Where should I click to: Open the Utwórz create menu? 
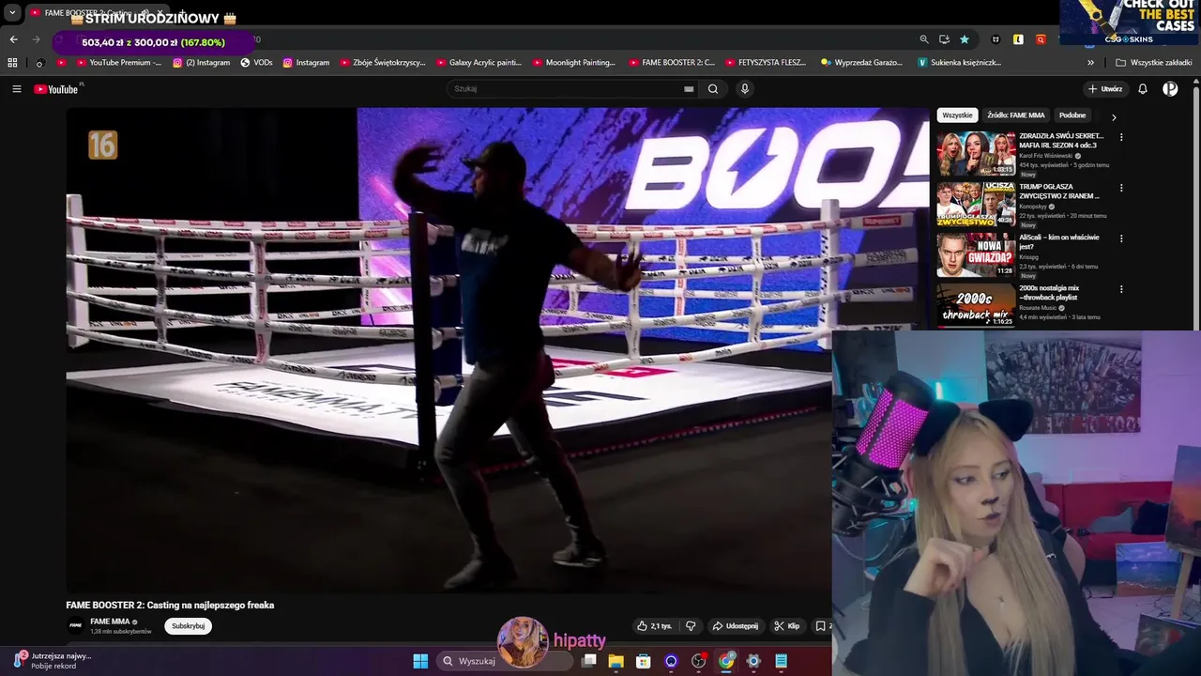coord(1105,89)
